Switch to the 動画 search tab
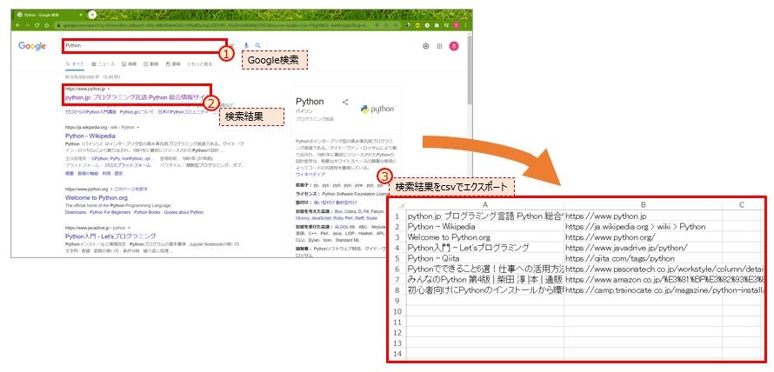Screen dimensions: 774x372 [151, 64]
